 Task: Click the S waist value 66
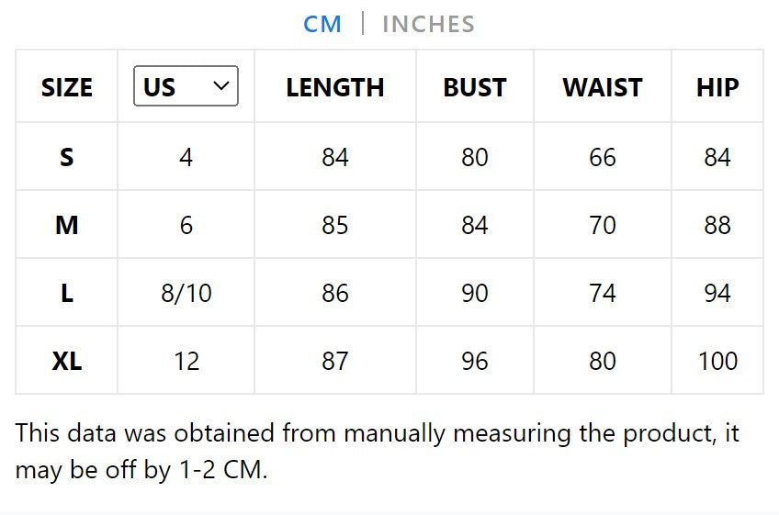(x=603, y=157)
